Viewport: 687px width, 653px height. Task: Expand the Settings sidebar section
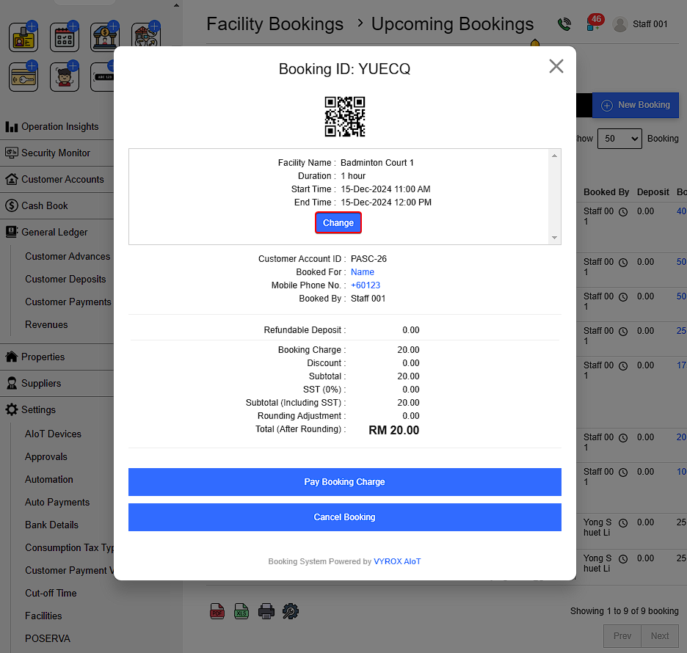point(38,409)
